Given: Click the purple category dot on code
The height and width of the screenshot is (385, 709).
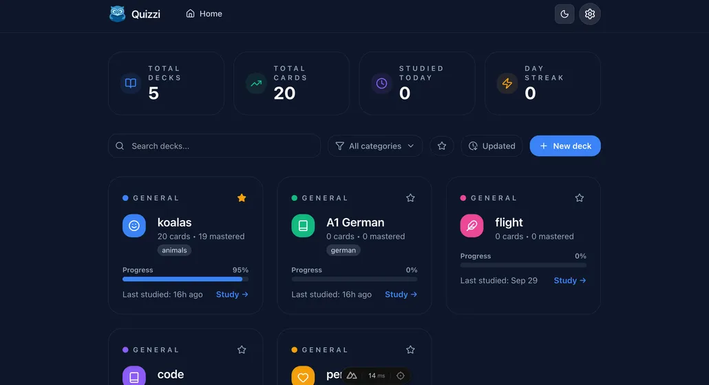Looking at the screenshot, I should coord(125,350).
